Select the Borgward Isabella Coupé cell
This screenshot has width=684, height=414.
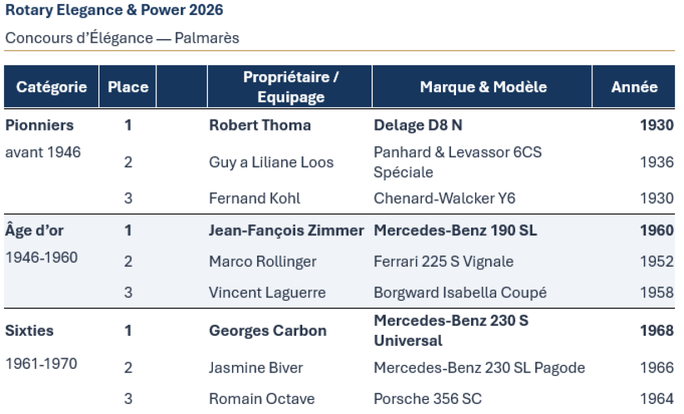[460, 292]
